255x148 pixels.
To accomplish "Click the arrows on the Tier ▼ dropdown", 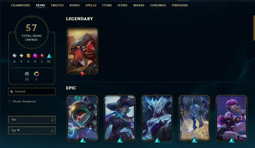I will pyautogui.click(x=52, y=130).
